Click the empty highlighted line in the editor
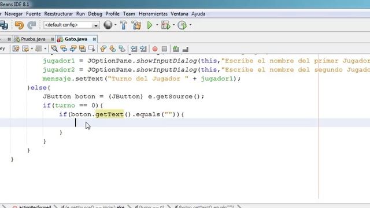This screenshot has width=370, height=208. [185, 123]
